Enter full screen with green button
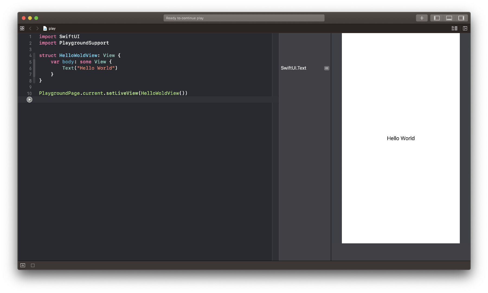488x293 pixels. click(x=36, y=18)
